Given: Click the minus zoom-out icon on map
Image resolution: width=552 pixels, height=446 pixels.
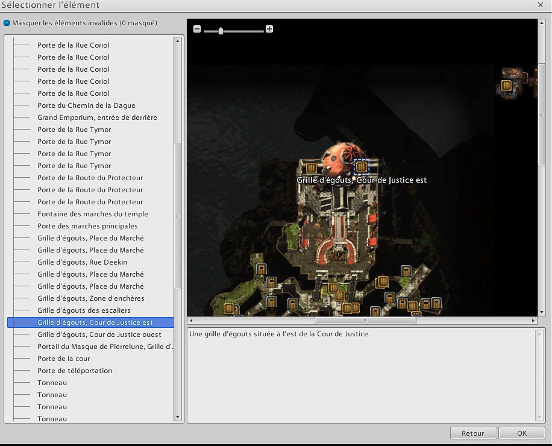Looking at the screenshot, I should point(197,29).
